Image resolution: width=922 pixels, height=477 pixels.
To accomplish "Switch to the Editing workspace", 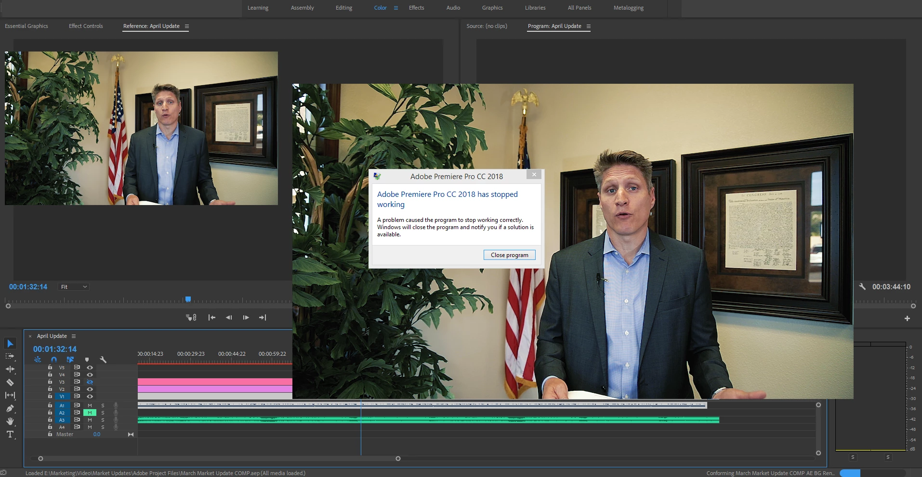I will pyautogui.click(x=344, y=8).
